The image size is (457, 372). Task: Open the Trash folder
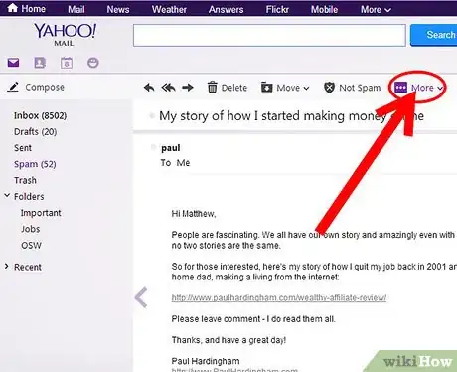[x=25, y=180]
